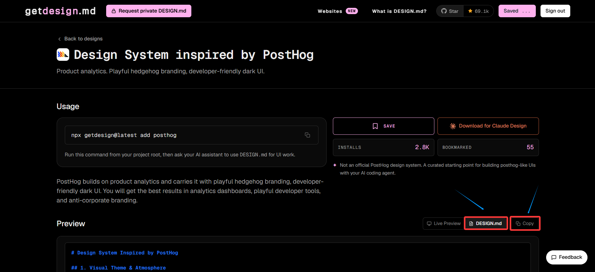Open What is DESIGN.md? page
This screenshot has width=595, height=272.
(399, 11)
